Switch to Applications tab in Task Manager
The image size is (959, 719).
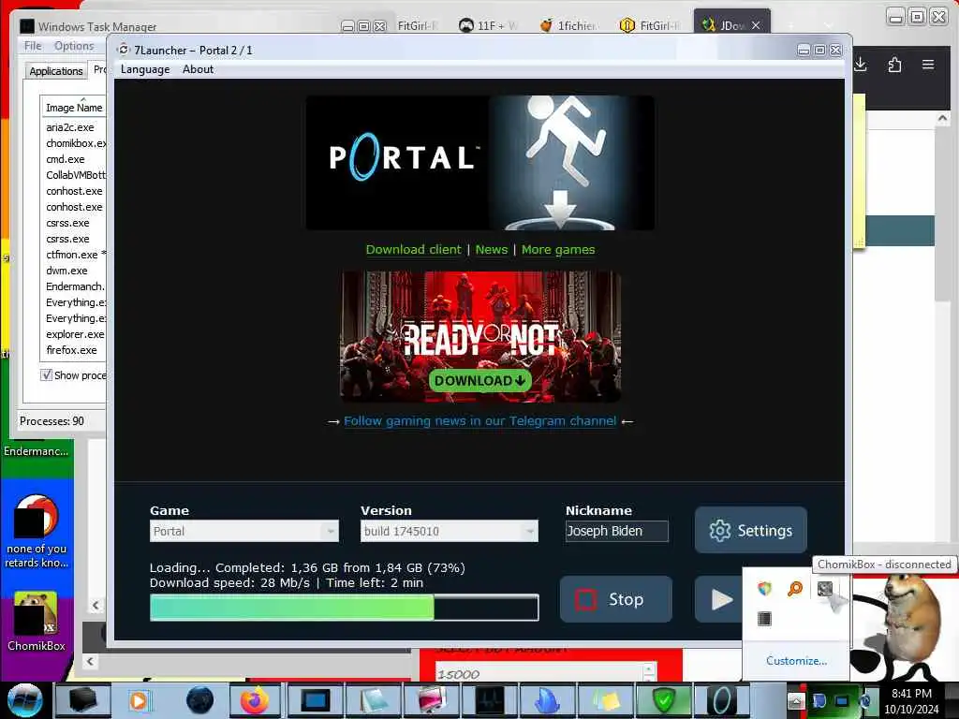(x=56, y=71)
